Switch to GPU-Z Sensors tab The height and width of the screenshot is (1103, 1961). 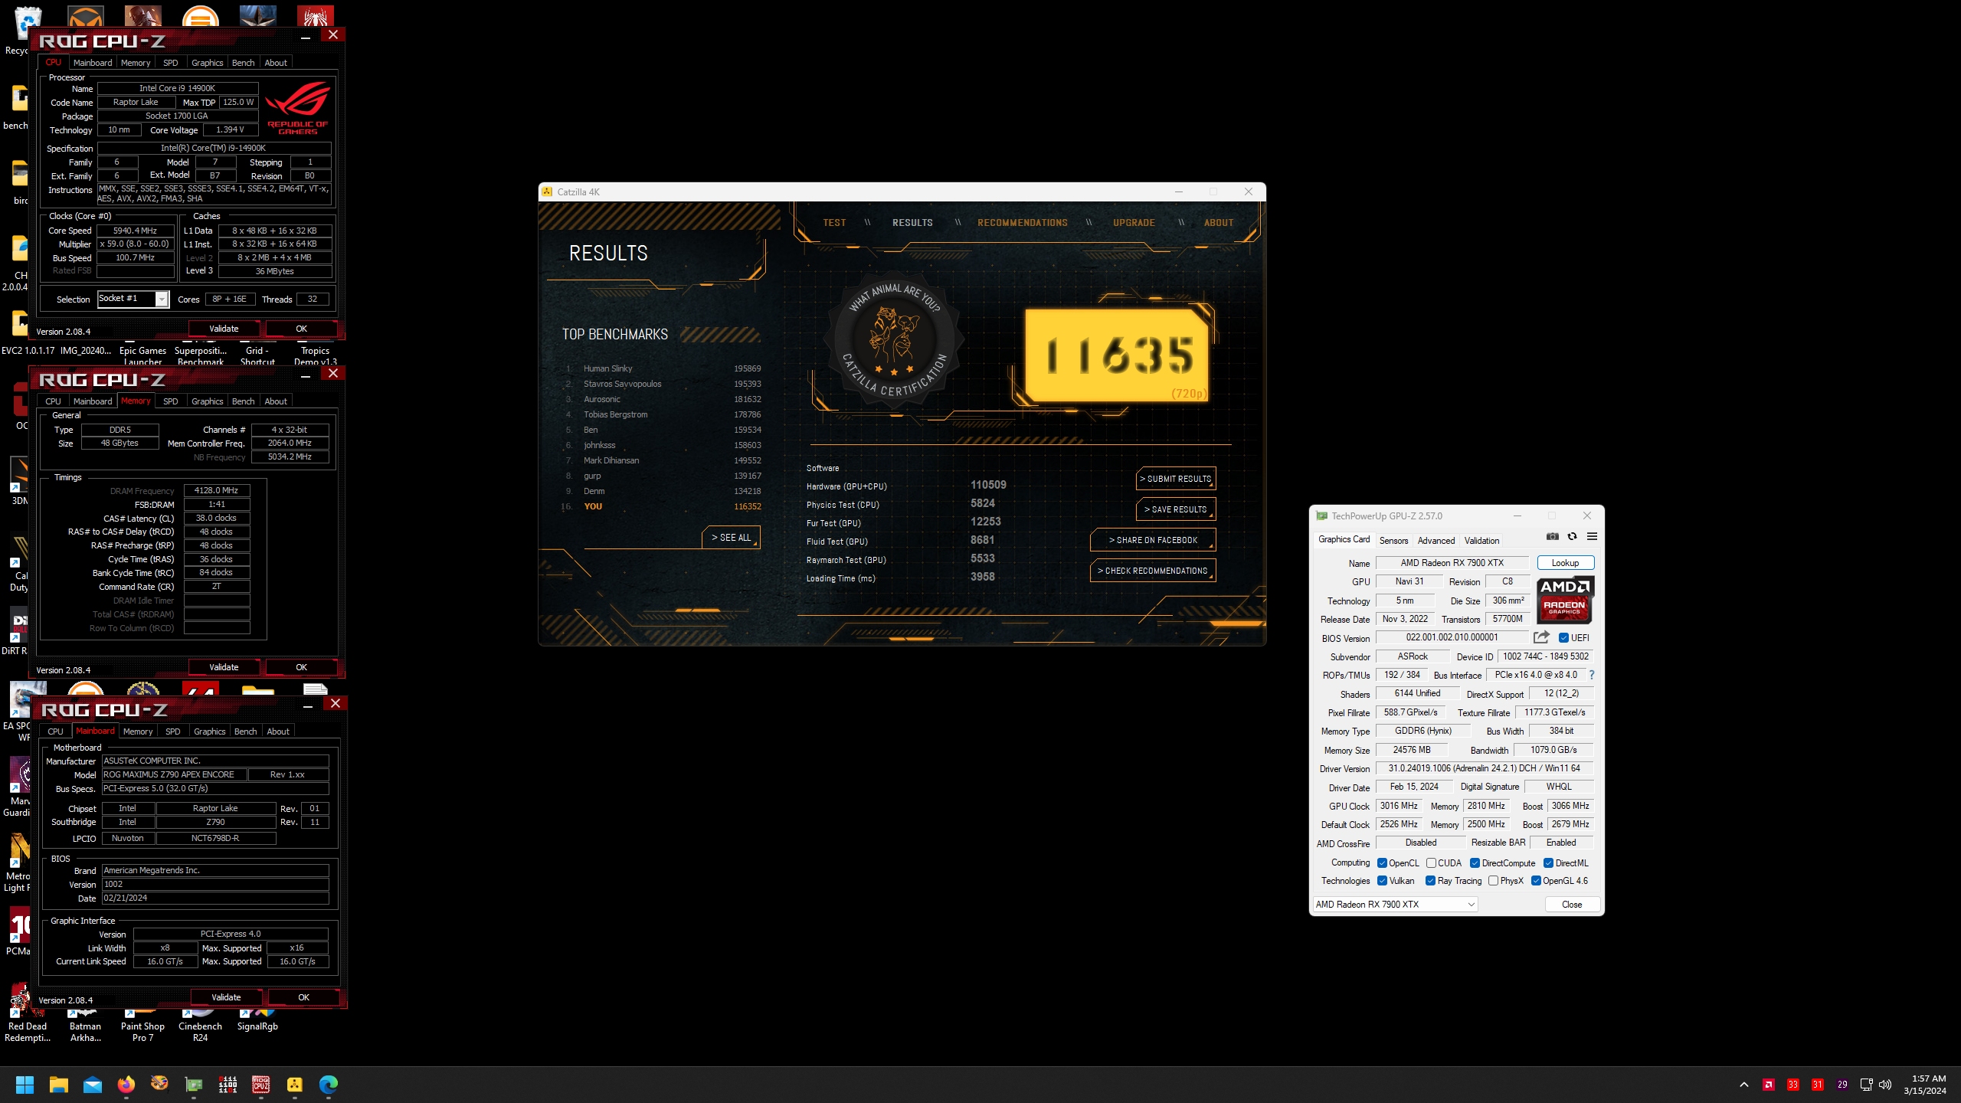point(1393,541)
